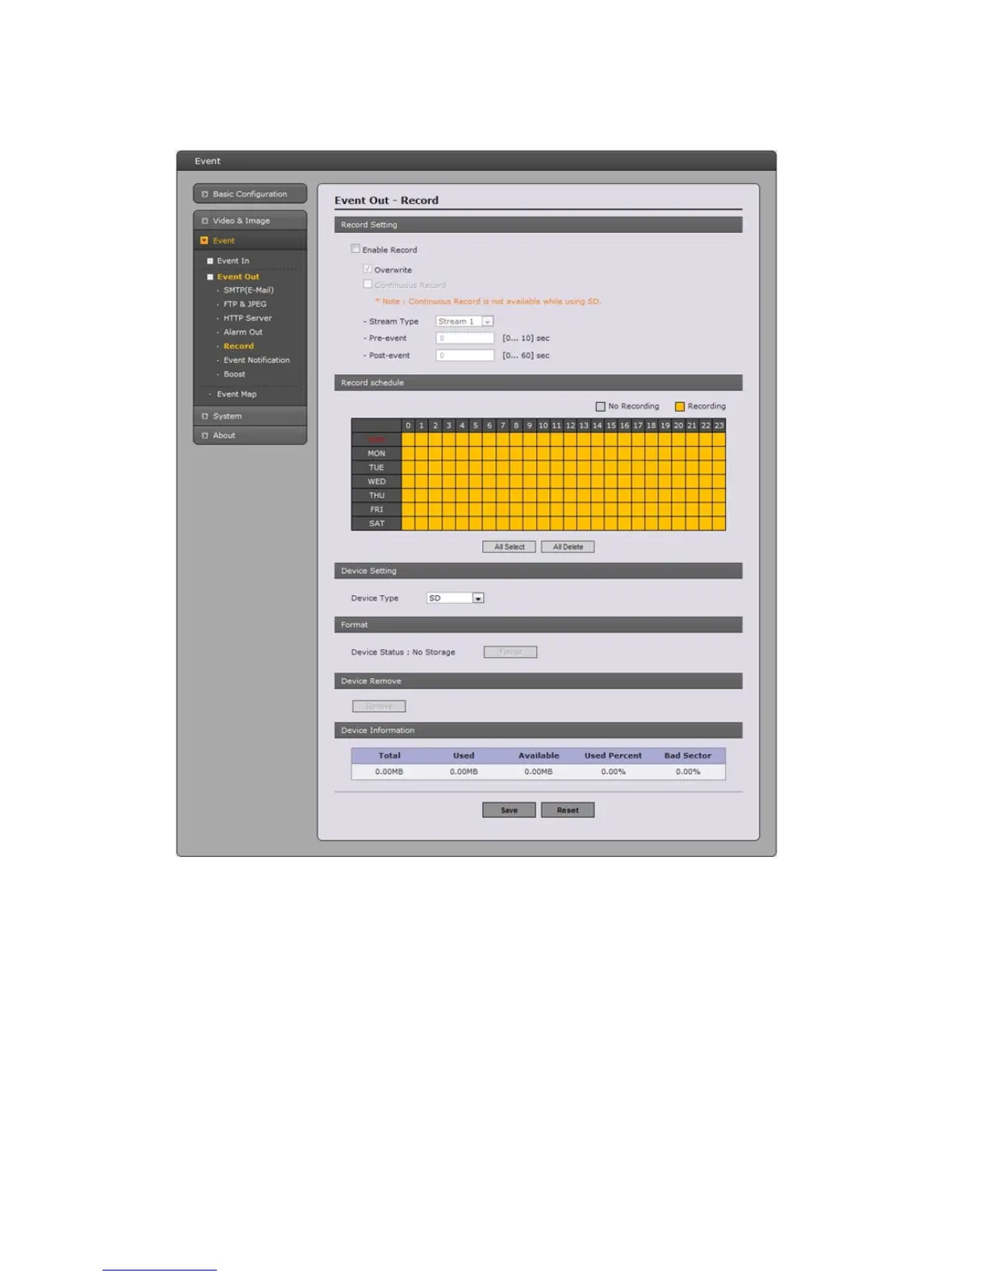Toggle the Continuous Record checkbox
The image size is (987, 1277).
point(368,284)
